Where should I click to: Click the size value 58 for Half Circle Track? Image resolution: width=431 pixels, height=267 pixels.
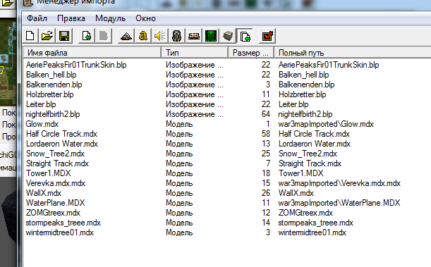point(266,134)
